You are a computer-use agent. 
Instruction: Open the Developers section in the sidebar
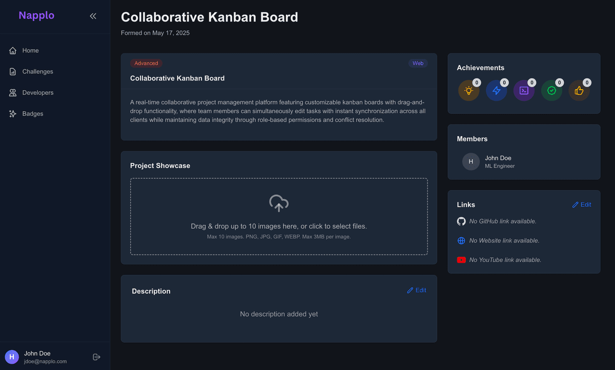click(x=37, y=93)
